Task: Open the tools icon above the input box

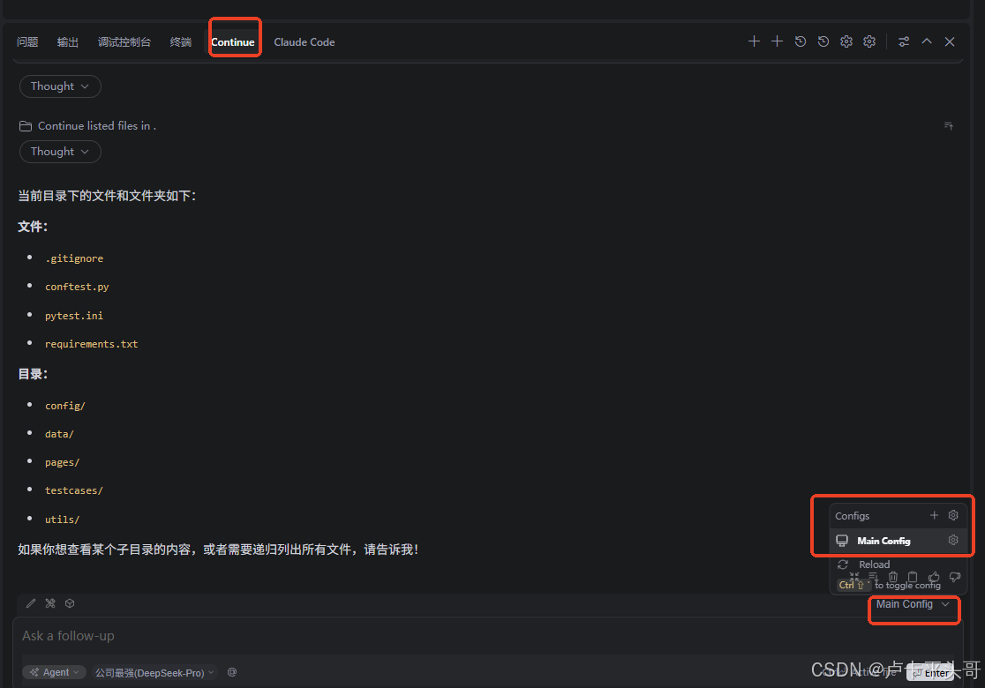Action: [x=50, y=603]
